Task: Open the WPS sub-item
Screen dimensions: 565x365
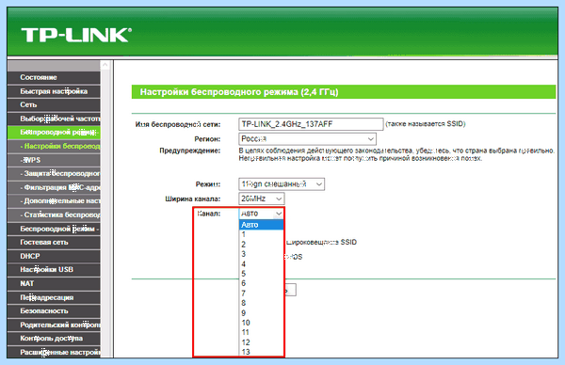Action: coord(54,160)
